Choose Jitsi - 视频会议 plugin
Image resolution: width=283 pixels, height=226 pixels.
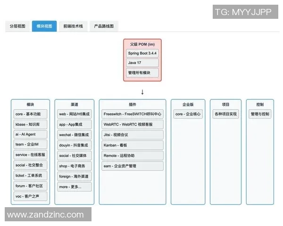pyautogui.click(x=133, y=135)
